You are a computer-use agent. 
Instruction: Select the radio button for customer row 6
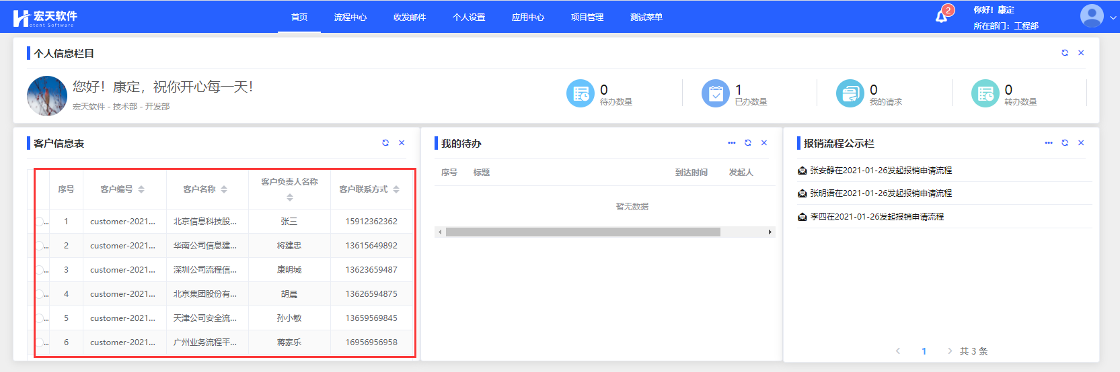pos(39,342)
